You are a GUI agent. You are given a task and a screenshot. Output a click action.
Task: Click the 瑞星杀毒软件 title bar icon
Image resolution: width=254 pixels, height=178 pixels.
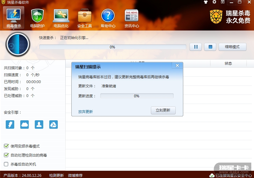pyautogui.click(x=3, y=2)
